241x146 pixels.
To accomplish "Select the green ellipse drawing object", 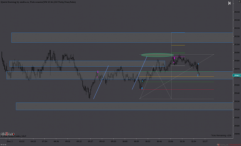I will pyautogui.click(x=157, y=55).
